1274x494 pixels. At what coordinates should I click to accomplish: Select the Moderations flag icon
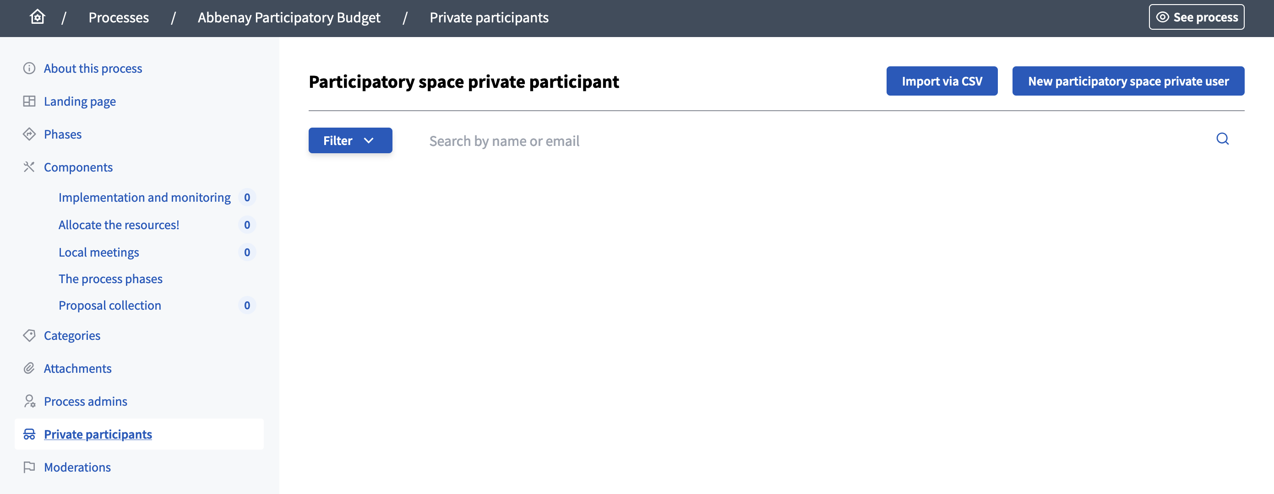(x=29, y=467)
